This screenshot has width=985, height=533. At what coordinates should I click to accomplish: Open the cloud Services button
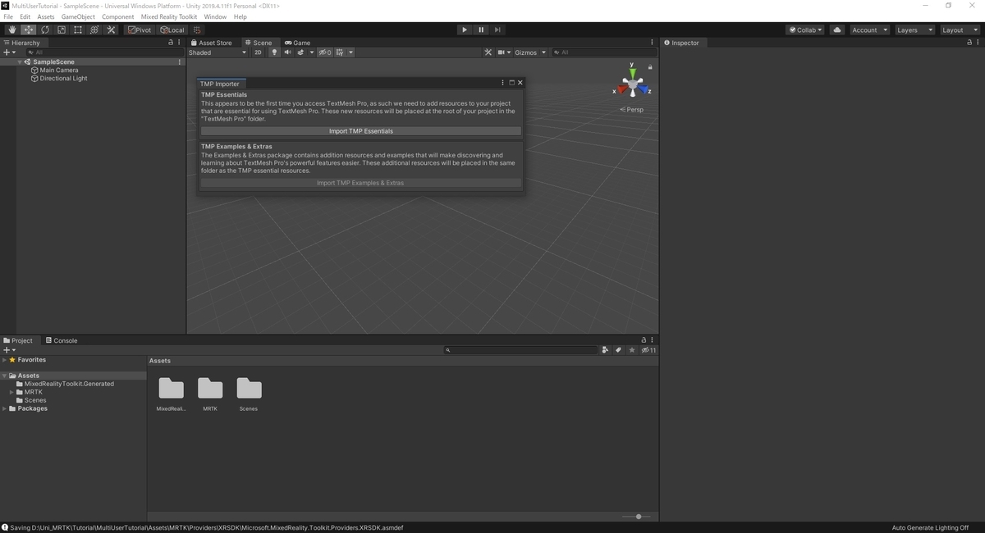click(837, 30)
